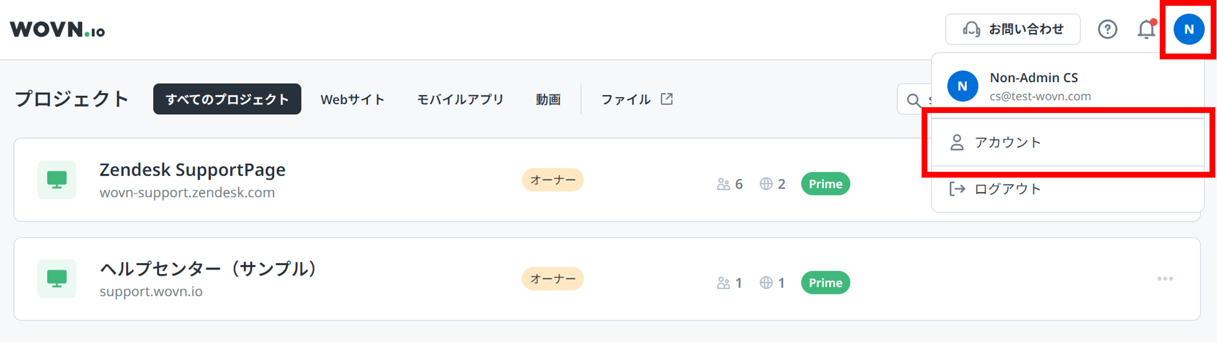Click the monitor icon for Zendesk SupportPage
Image resolution: width=1217 pixels, height=342 pixels.
[57, 180]
